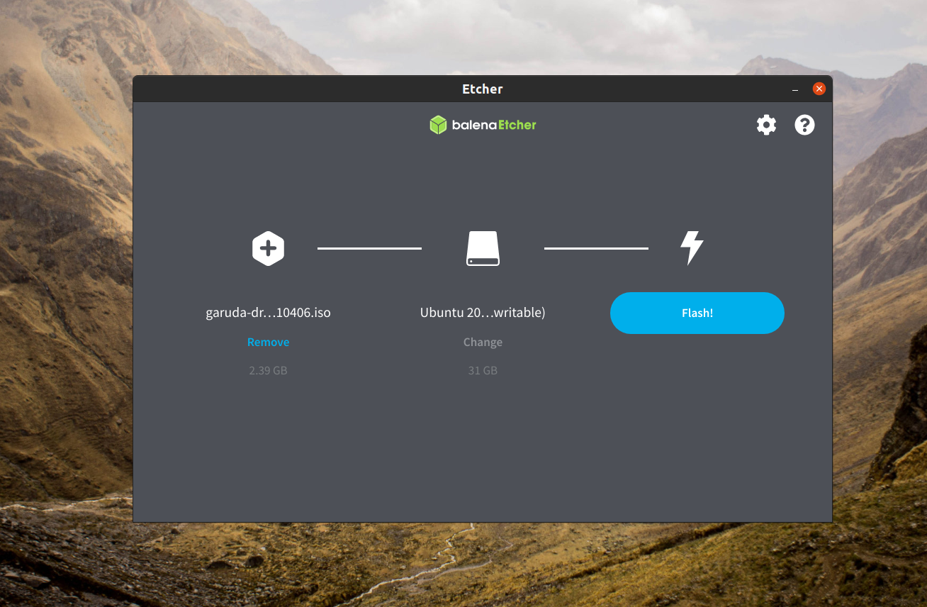927x607 pixels.
Task: Click the garuda-dr…10406.iso file name
Action: pos(268,312)
